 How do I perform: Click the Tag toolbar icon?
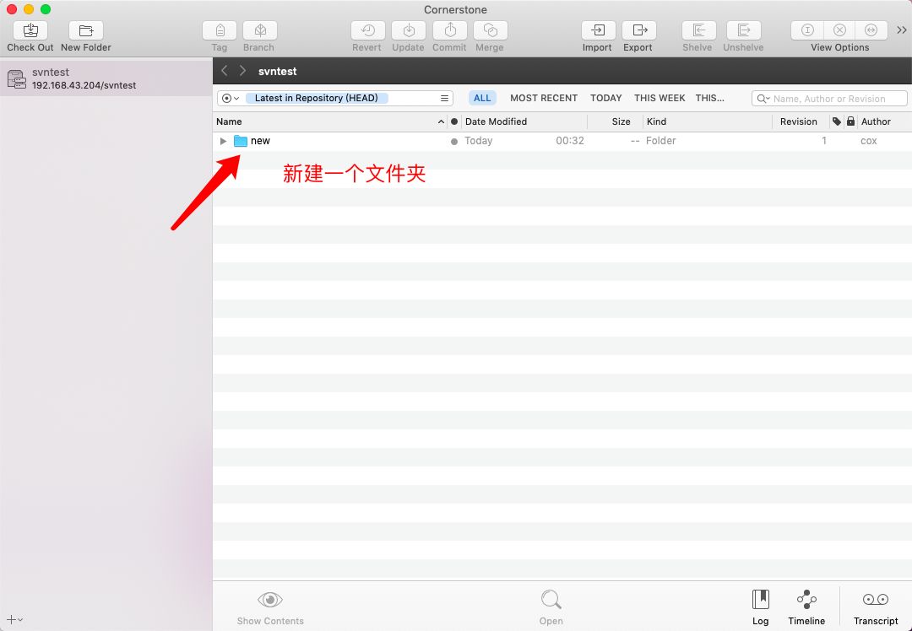[220, 30]
